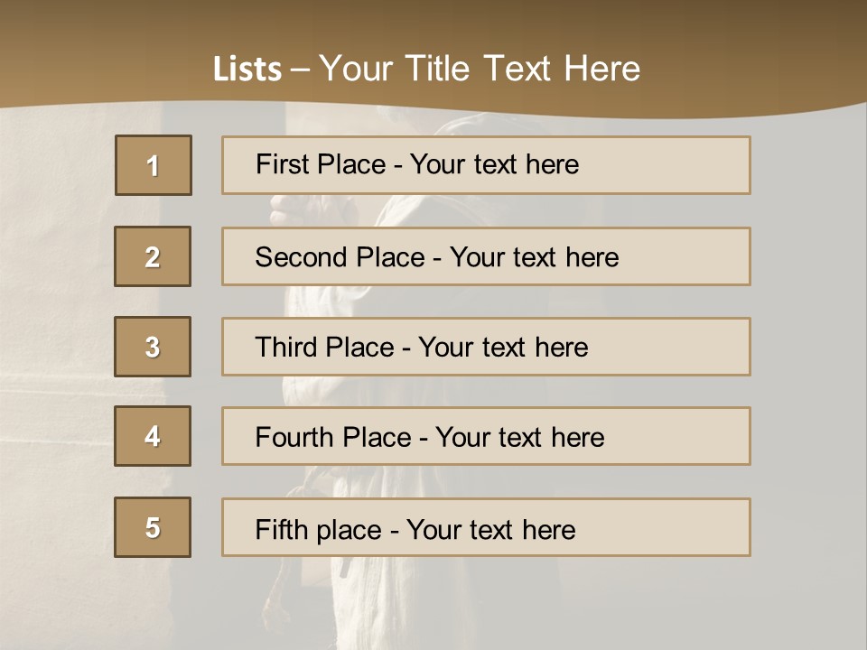Click "Your Title Text Here" in the heading

pyautogui.click(x=480, y=69)
